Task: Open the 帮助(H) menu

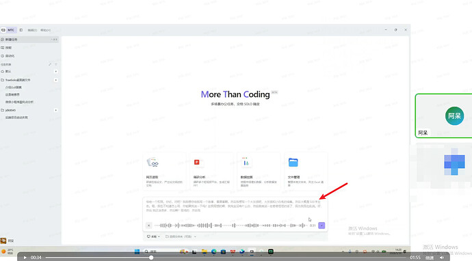Action: click(45, 30)
